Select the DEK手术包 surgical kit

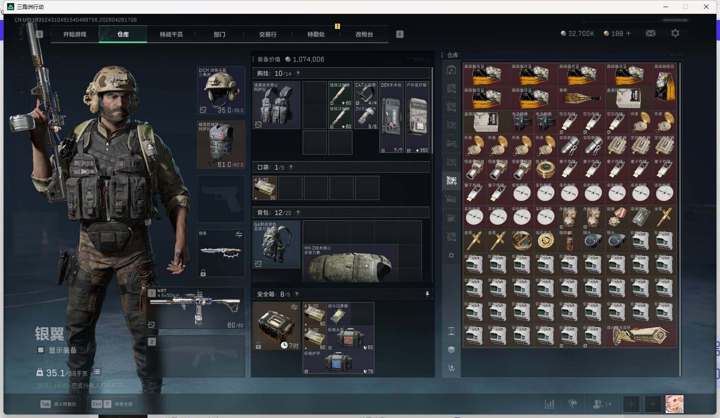pyautogui.click(x=392, y=117)
